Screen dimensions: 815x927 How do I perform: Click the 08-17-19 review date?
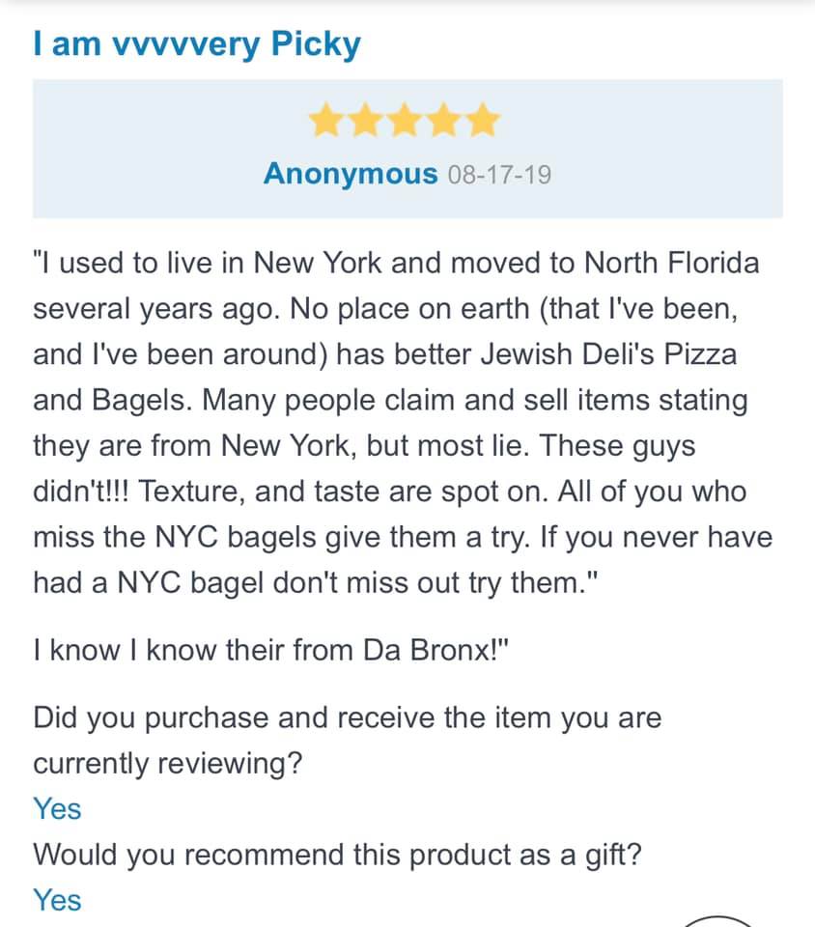(x=499, y=175)
